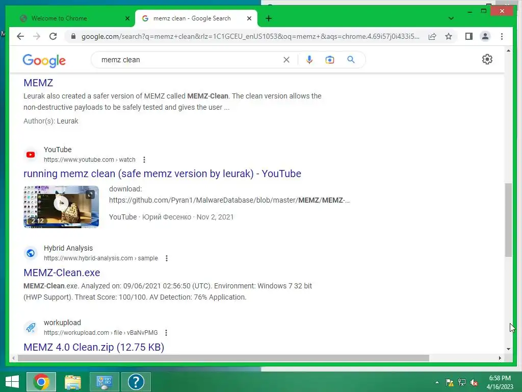Click the horizontal scrollbar thumb

(223, 358)
